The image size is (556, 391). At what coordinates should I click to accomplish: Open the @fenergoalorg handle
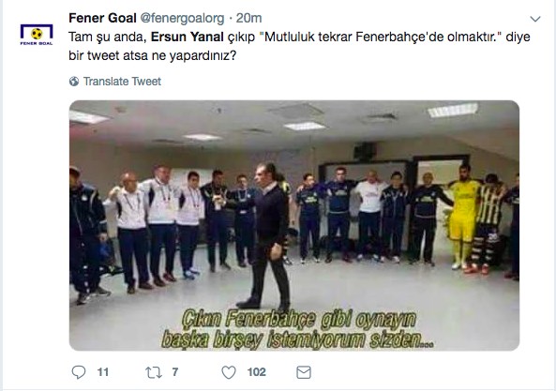click(x=182, y=18)
